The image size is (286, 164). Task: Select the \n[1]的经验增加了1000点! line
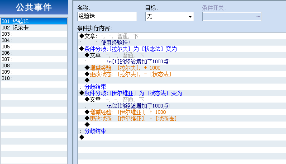[182, 61]
